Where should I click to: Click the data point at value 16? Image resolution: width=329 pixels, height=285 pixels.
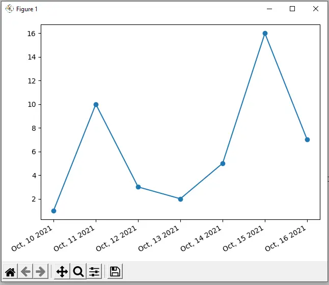[265, 34]
